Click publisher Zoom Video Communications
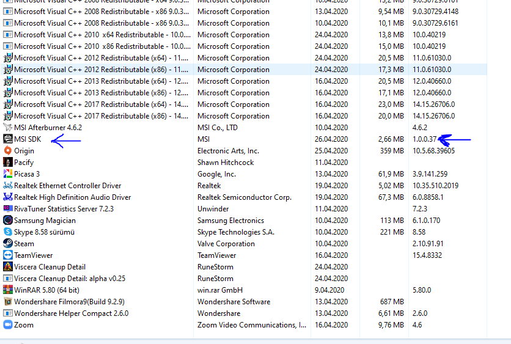 [252, 325]
